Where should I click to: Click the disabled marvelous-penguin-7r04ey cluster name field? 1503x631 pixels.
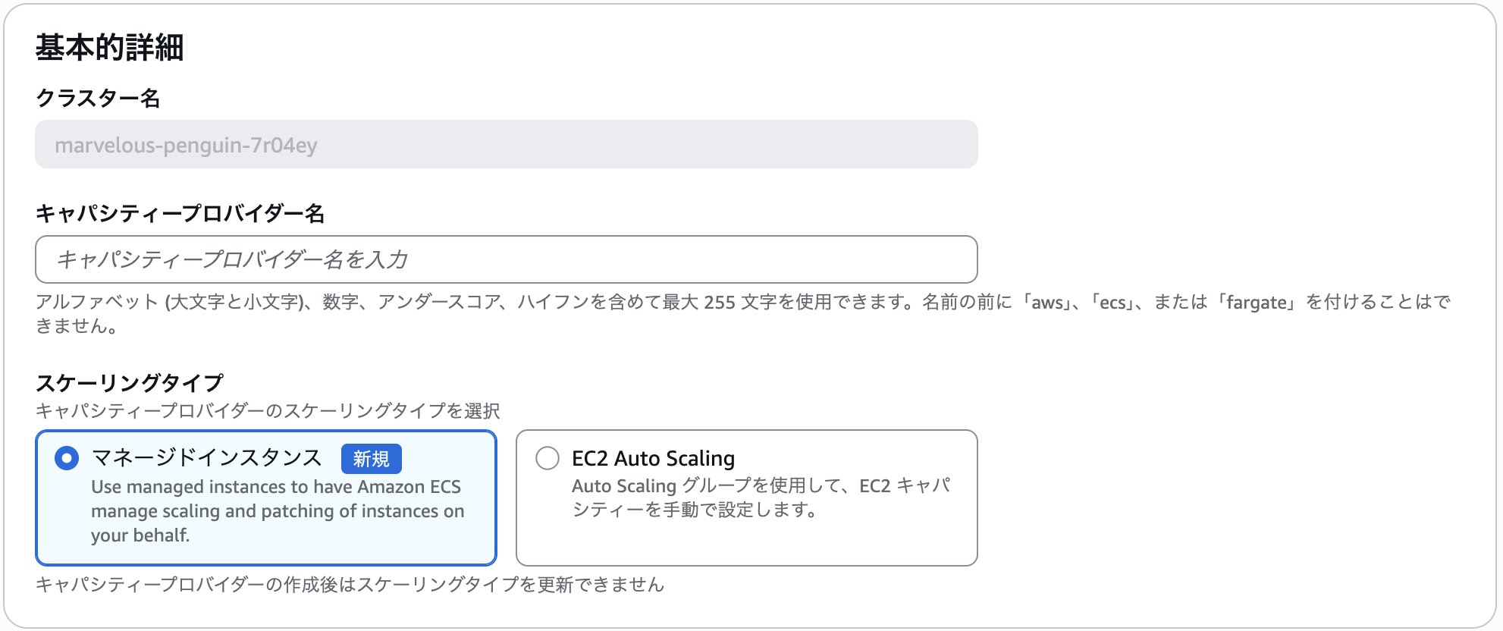point(506,145)
